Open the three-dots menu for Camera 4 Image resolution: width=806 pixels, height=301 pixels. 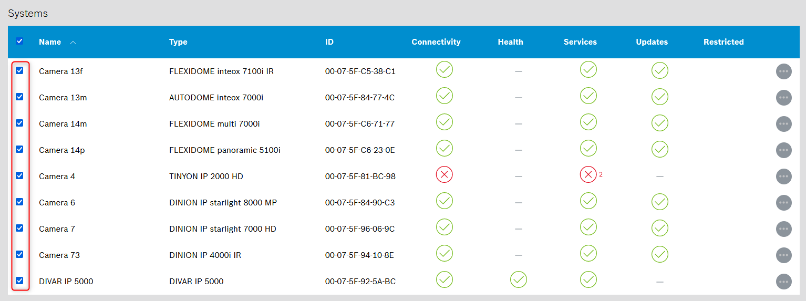pos(783,176)
